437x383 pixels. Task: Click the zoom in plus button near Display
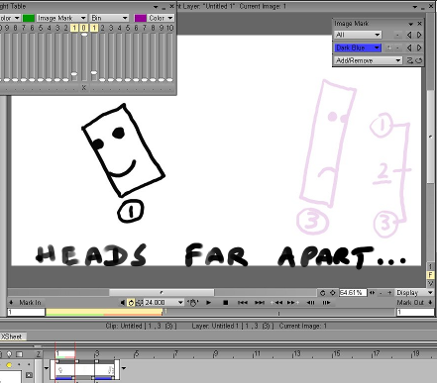coord(389,293)
